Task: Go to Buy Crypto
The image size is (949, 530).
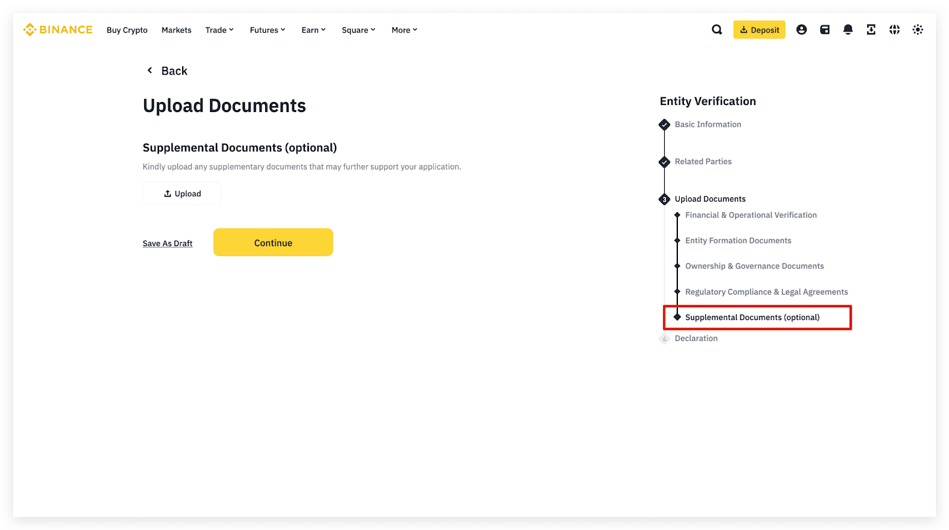Action: coord(127,30)
